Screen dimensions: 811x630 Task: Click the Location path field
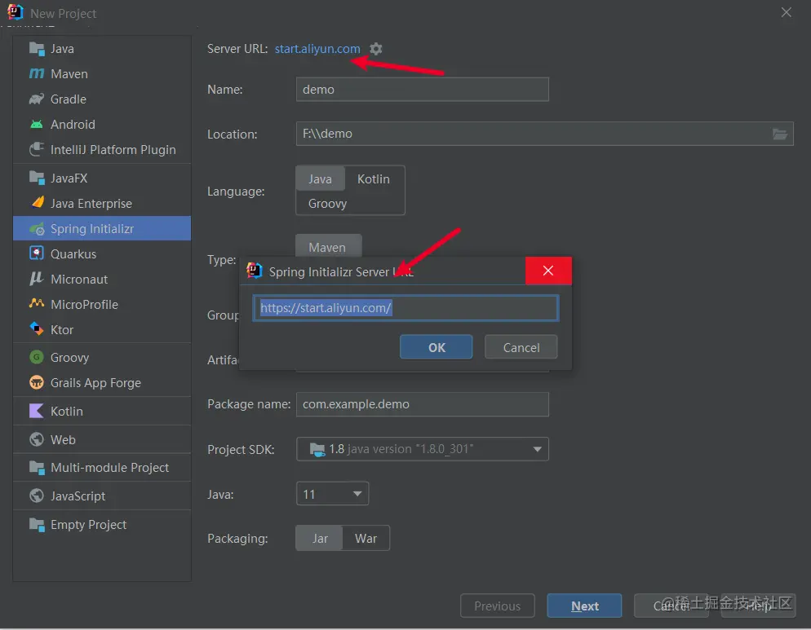tap(545, 134)
